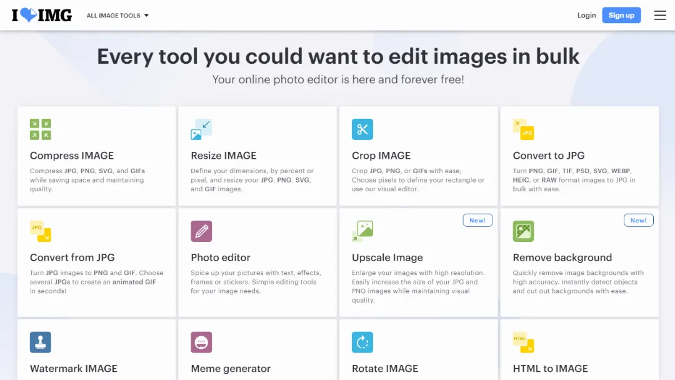675x380 pixels.
Task: Open the Meme generator title
Action: click(231, 368)
